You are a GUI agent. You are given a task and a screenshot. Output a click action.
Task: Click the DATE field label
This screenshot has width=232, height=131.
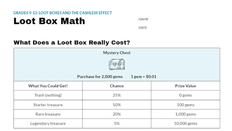143,28
